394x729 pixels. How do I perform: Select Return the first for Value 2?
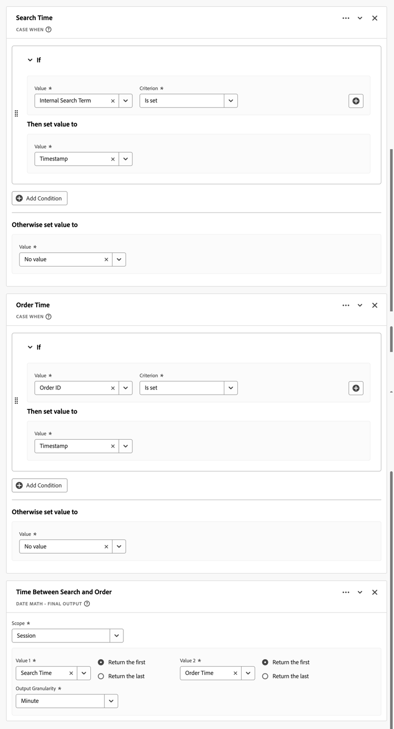pyautogui.click(x=265, y=662)
